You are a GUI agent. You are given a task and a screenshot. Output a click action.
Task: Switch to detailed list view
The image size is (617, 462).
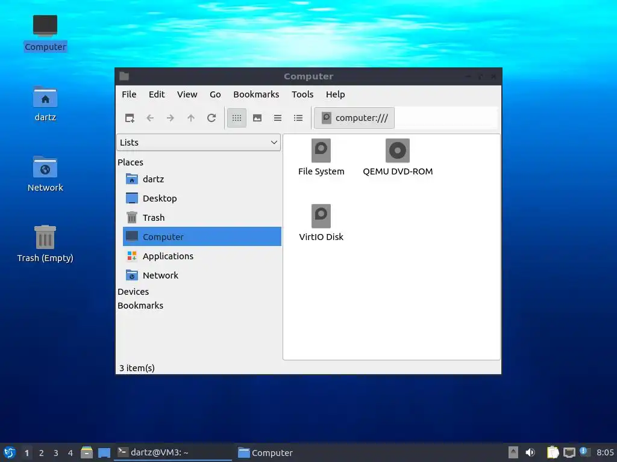point(298,118)
